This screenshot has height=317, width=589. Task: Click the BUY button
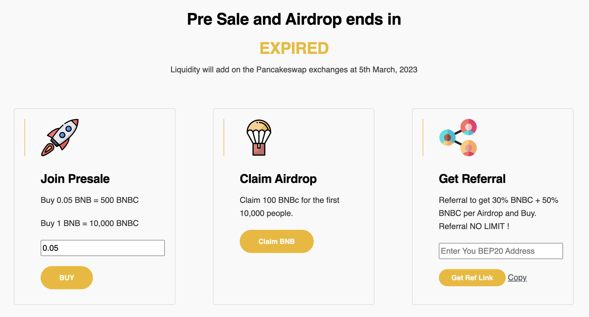tap(67, 277)
